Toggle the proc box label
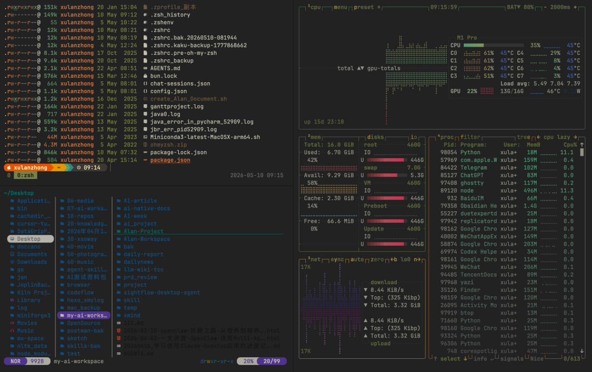The image size is (592, 372). point(446,137)
